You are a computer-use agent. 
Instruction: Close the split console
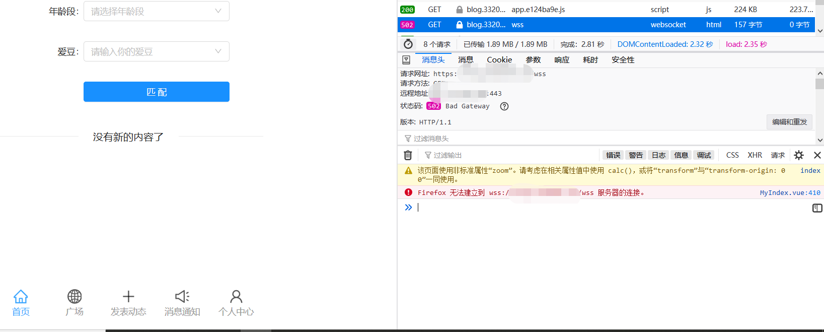[x=817, y=155]
